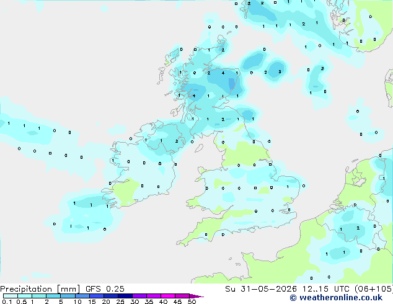393x304 pixels.
Task: Click the legend label '15'
Action: tap(92, 302)
